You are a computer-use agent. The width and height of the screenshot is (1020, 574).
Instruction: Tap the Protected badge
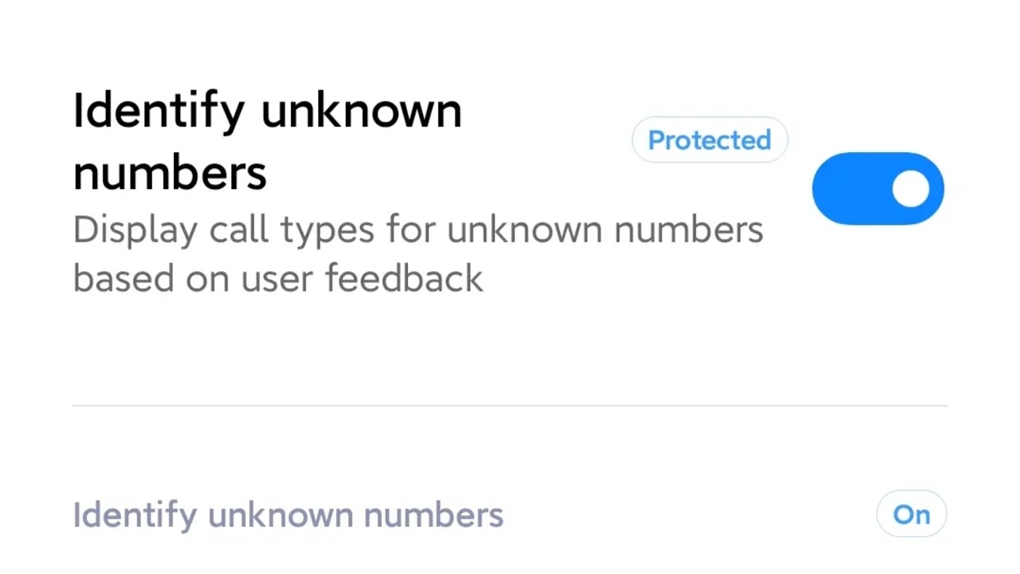pyautogui.click(x=709, y=140)
